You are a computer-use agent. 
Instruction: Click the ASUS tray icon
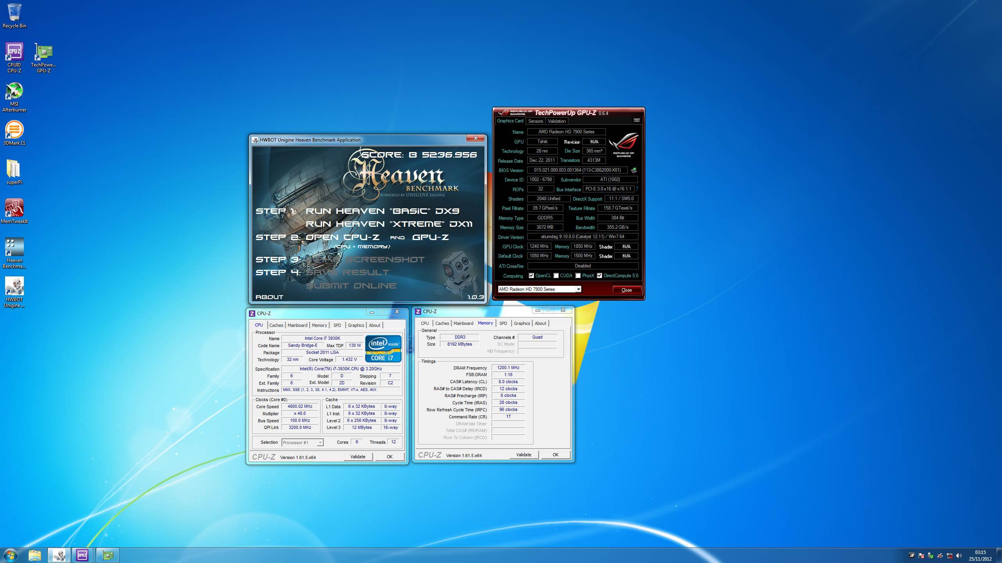coord(912,556)
